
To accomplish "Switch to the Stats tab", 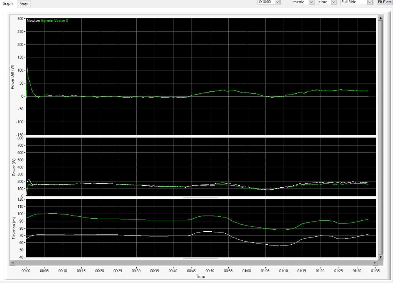I will [23, 4].
